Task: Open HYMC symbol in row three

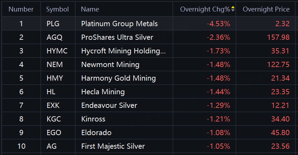Action: (57, 51)
